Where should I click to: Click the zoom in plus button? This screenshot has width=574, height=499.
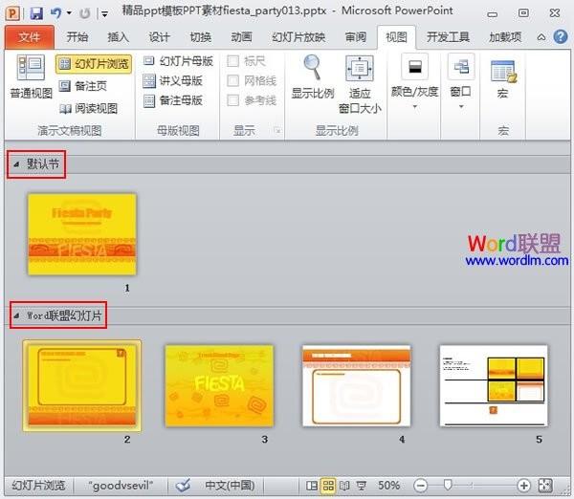[523, 486]
